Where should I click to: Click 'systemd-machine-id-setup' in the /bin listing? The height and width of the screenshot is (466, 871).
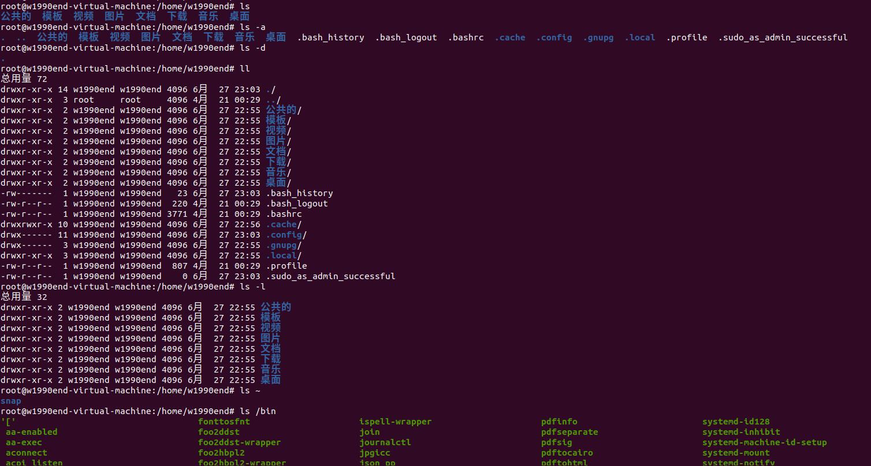click(x=765, y=442)
